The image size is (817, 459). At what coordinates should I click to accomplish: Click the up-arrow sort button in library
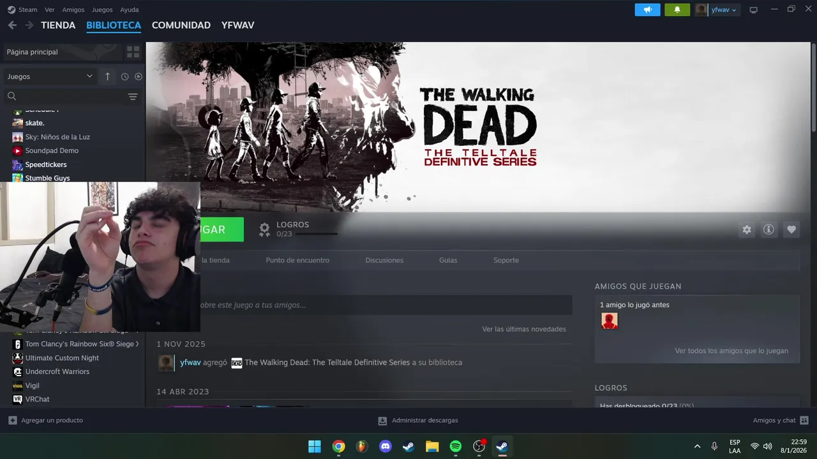[x=107, y=76]
